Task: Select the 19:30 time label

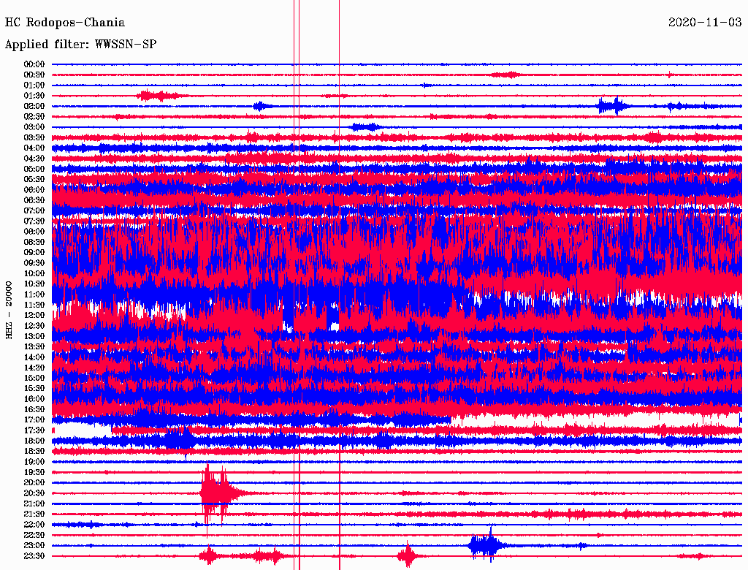Action: tap(34, 473)
